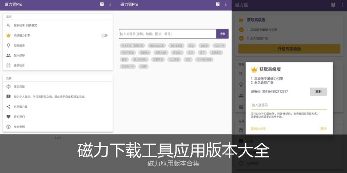Tap the info icon for 免责申明
Viewport: 347px width, 173px height.
(x=8, y=127)
